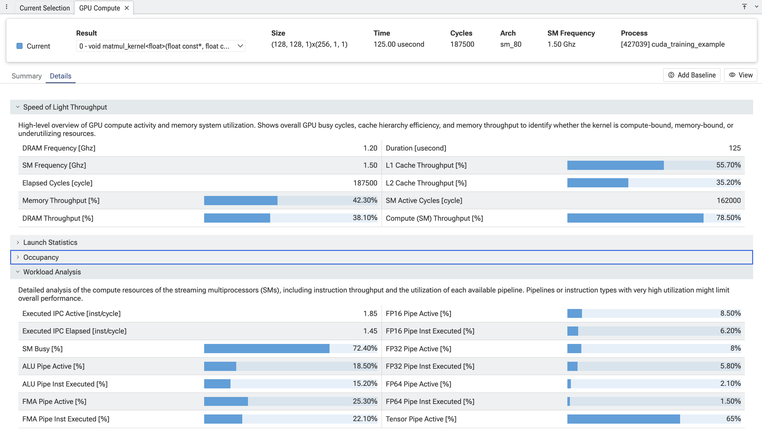762x430 pixels.
Task: Click the Tensor Pipe Active [%] label
Action: click(x=421, y=419)
